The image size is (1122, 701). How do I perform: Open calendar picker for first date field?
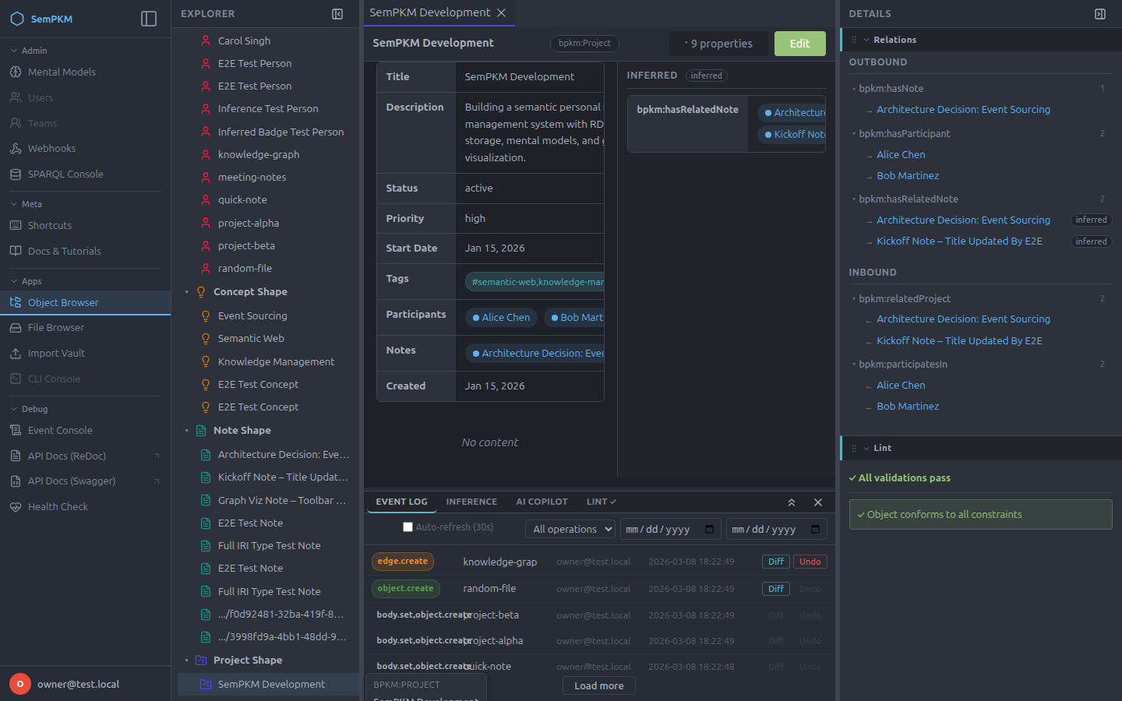(x=710, y=529)
